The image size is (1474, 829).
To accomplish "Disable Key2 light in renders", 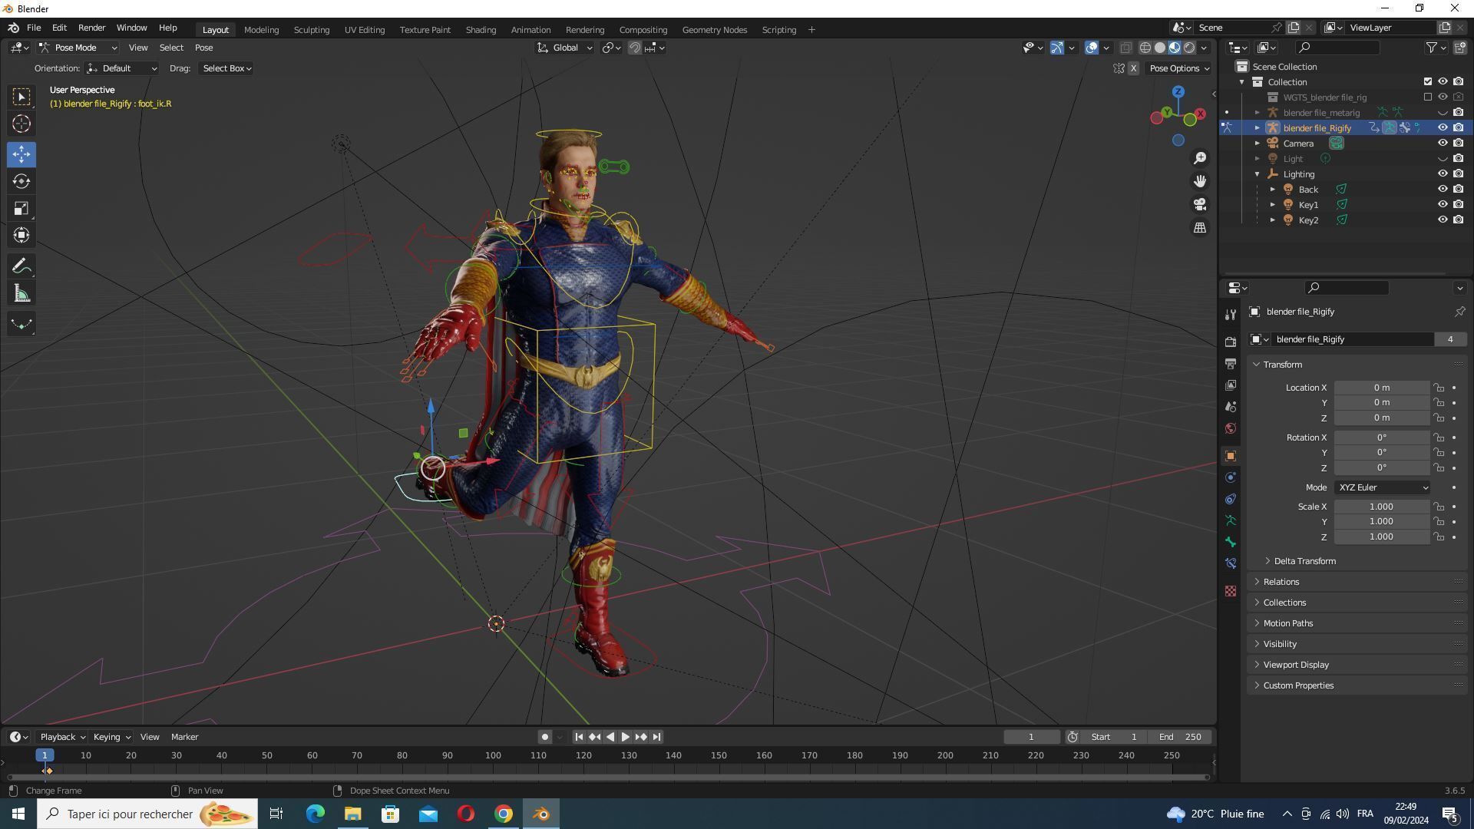I will pyautogui.click(x=1458, y=220).
